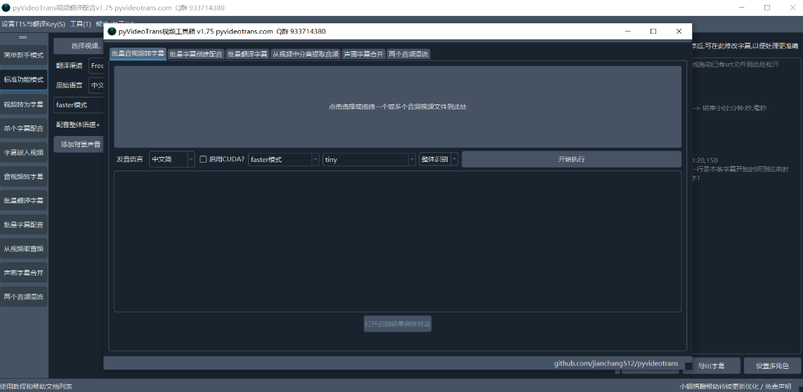
Task: Click the main window pyVideoTrans app icon
Action: [x=6, y=8]
